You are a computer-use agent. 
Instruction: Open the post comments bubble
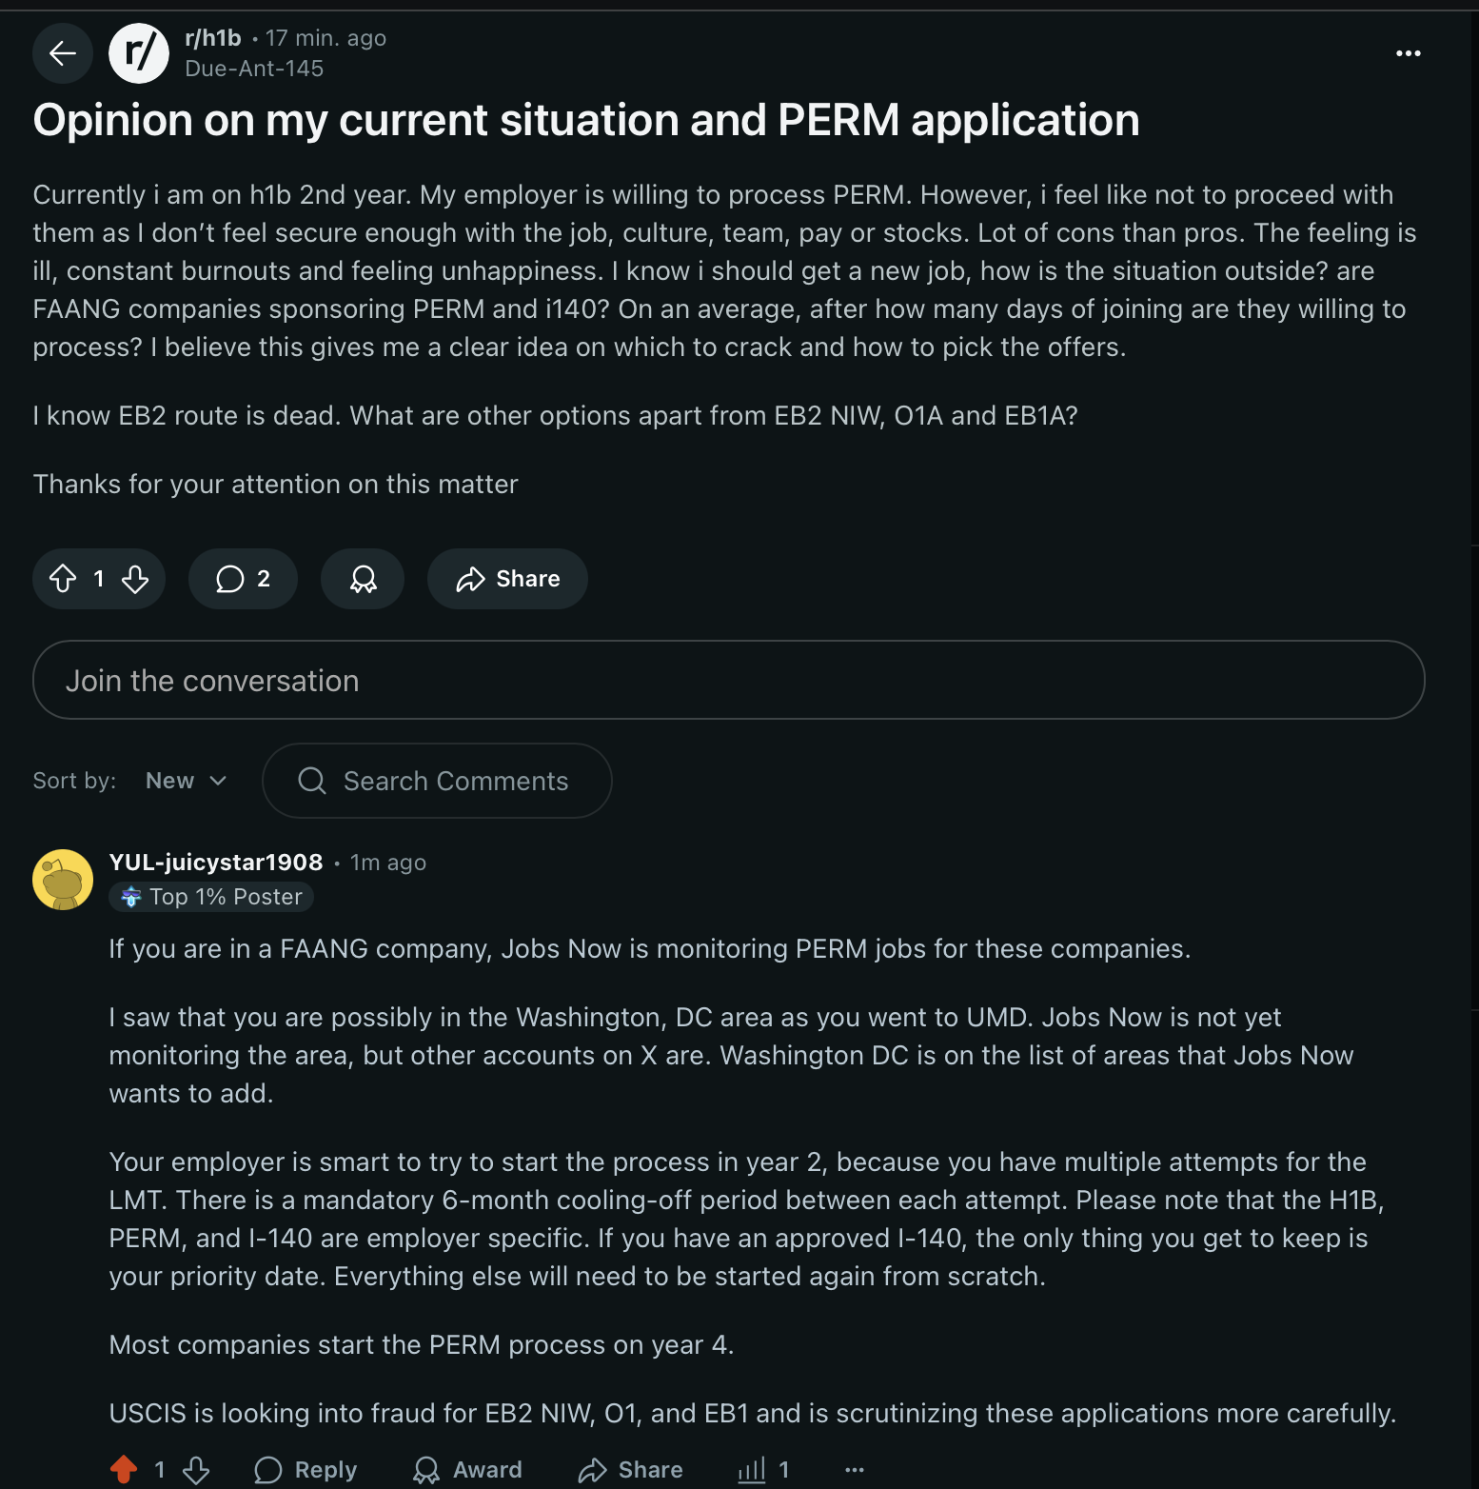click(243, 579)
